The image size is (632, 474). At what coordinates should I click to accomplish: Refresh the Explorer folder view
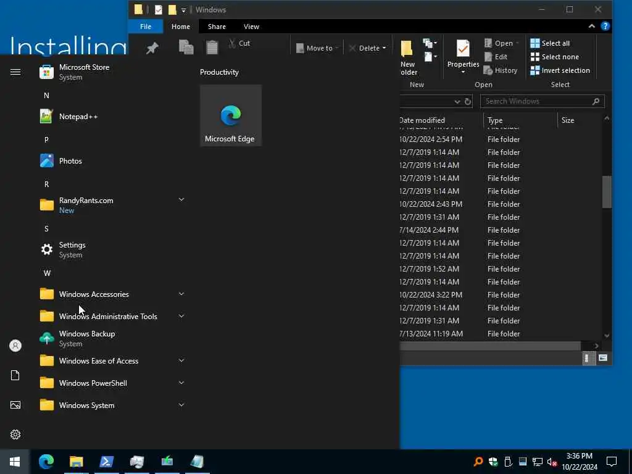tap(468, 102)
